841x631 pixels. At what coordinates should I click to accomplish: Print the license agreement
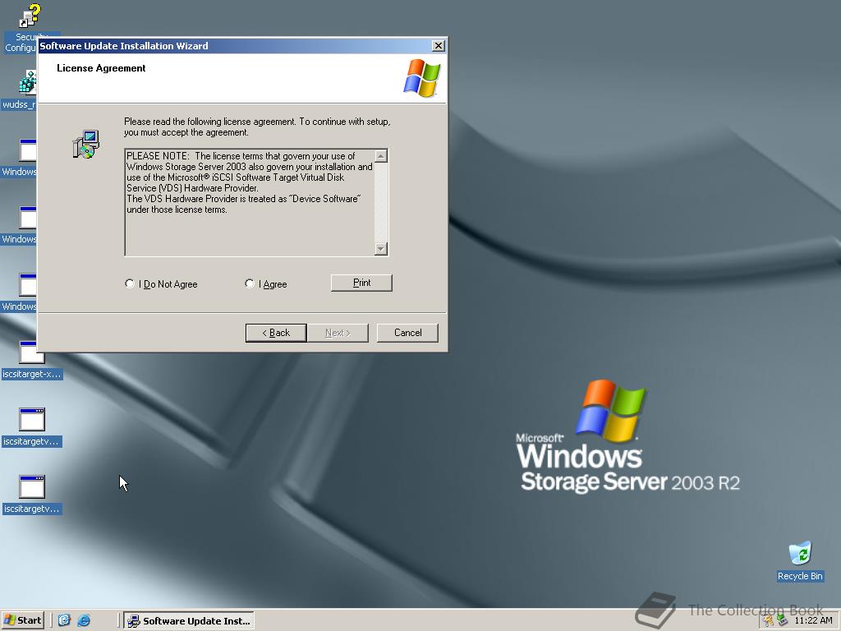coord(361,283)
